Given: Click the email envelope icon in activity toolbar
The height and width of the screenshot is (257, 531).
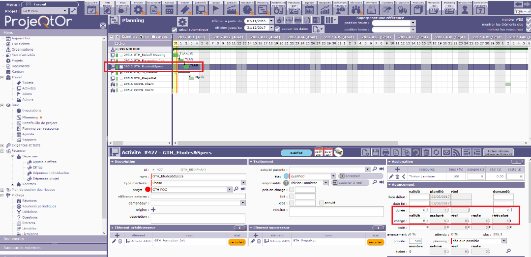Looking at the screenshot, I should (x=446, y=152).
